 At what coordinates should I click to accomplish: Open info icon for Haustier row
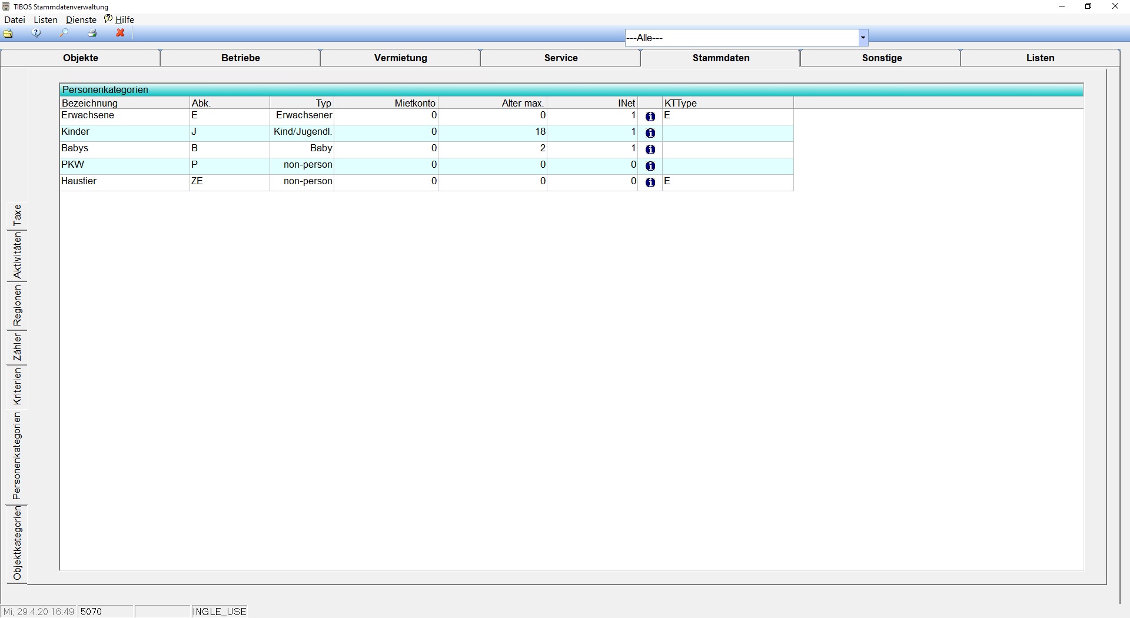click(650, 182)
